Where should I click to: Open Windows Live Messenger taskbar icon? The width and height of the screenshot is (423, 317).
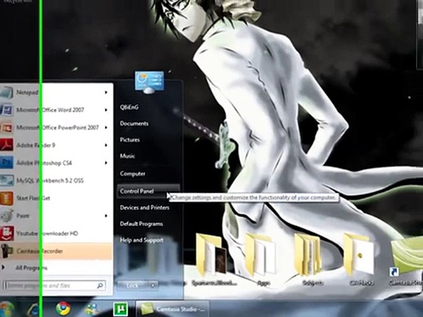(92, 309)
